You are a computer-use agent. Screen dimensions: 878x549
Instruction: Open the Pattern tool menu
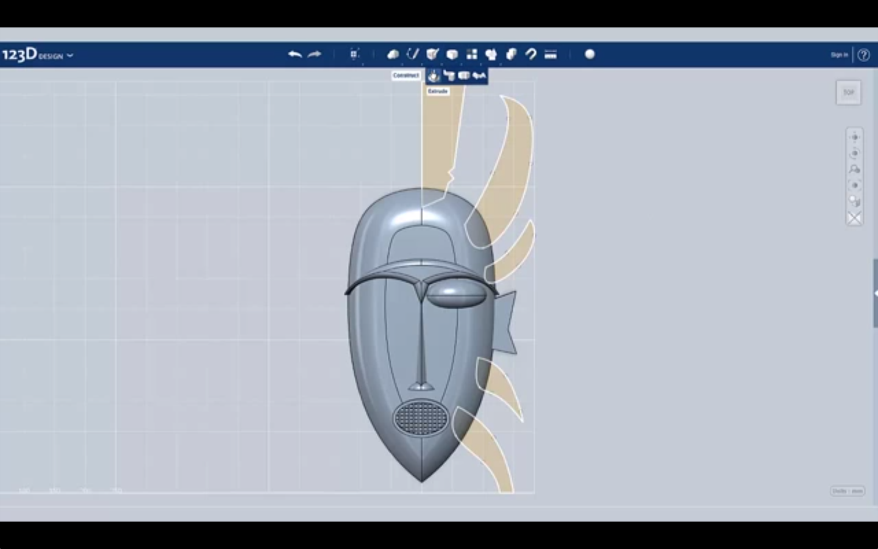coord(472,54)
